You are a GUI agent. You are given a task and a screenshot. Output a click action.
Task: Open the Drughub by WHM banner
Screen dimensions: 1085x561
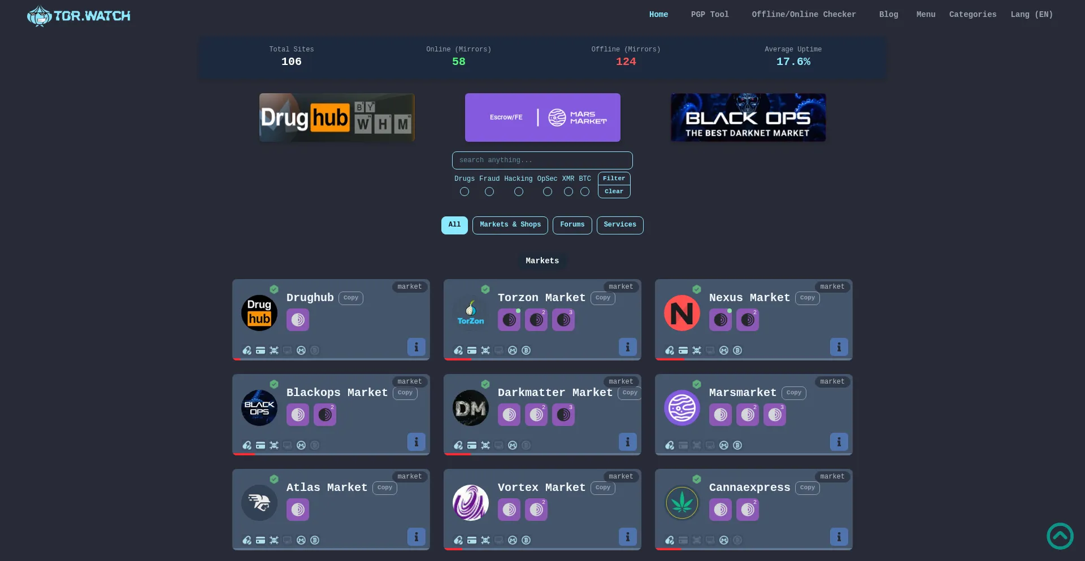click(337, 118)
